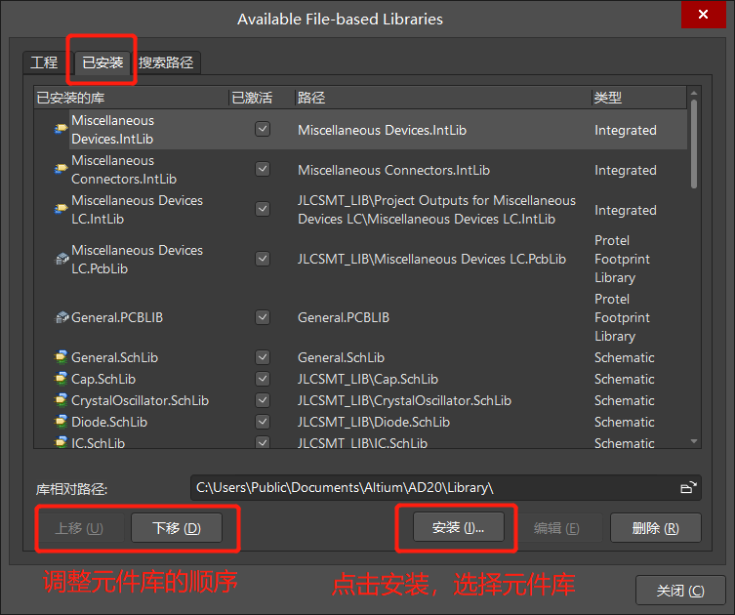
Task: Click the browse folder icon beside library path
Action: pos(688,487)
